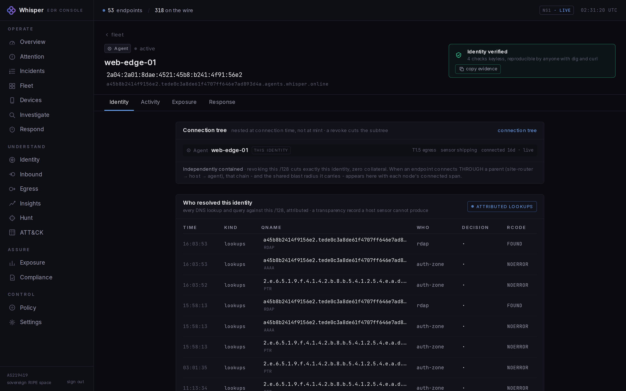Click the Hunt crosshair icon

click(12, 218)
